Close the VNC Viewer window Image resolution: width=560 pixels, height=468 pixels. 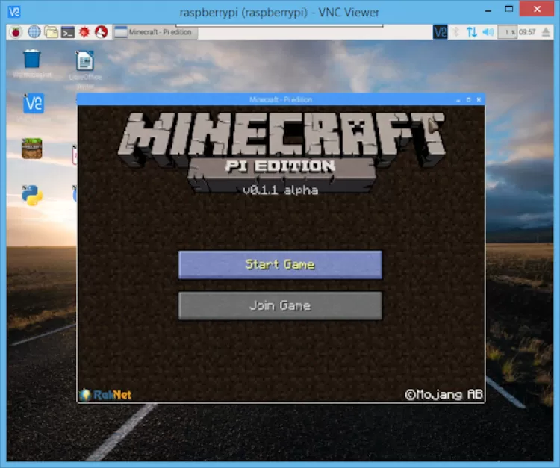tap(537, 9)
